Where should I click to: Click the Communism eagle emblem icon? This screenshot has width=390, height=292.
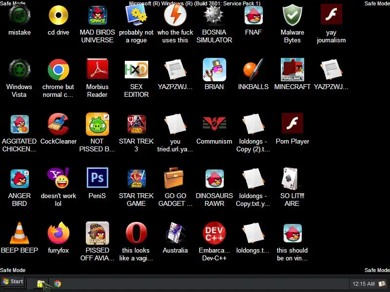[x=214, y=124]
